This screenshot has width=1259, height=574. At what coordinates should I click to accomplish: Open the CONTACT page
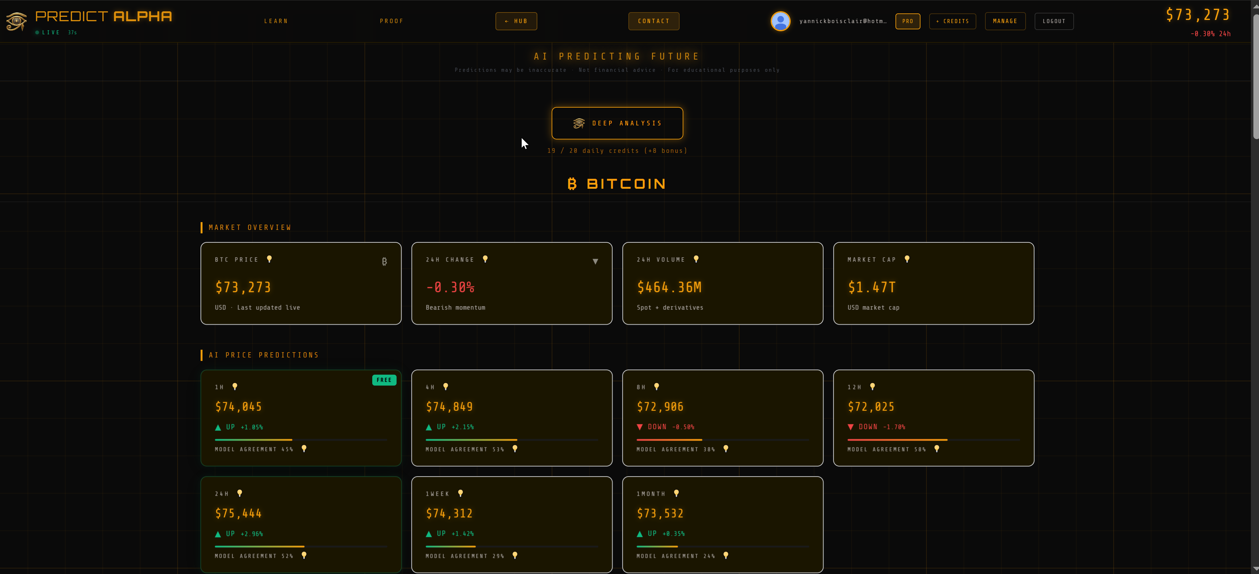click(x=653, y=21)
